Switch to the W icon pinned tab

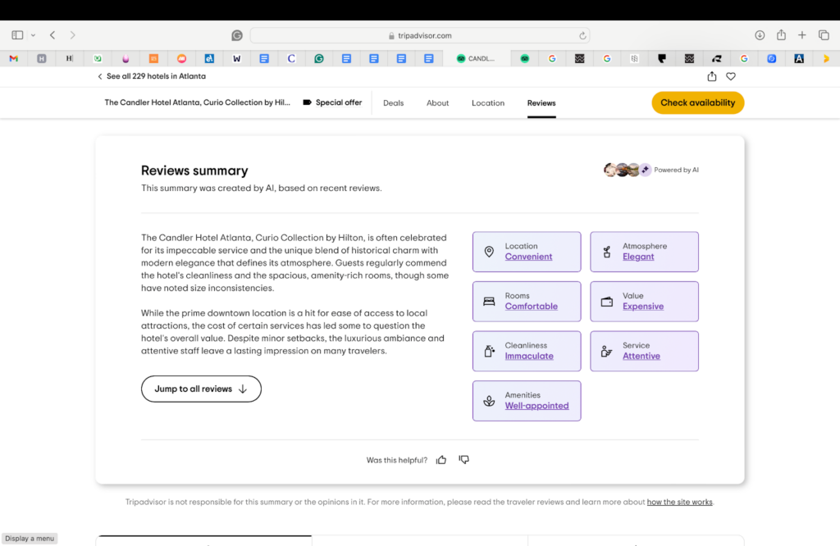click(x=236, y=58)
